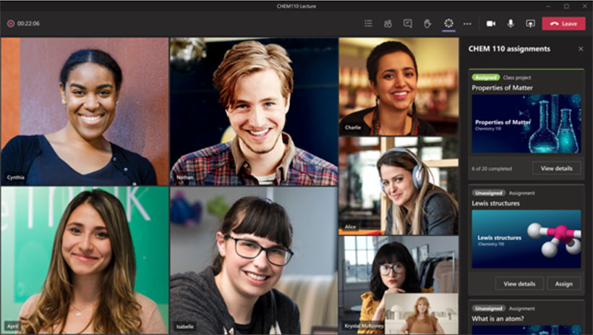Click the 6 of 20 completed text
The width and height of the screenshot is (593, 335).
(492, 169)
